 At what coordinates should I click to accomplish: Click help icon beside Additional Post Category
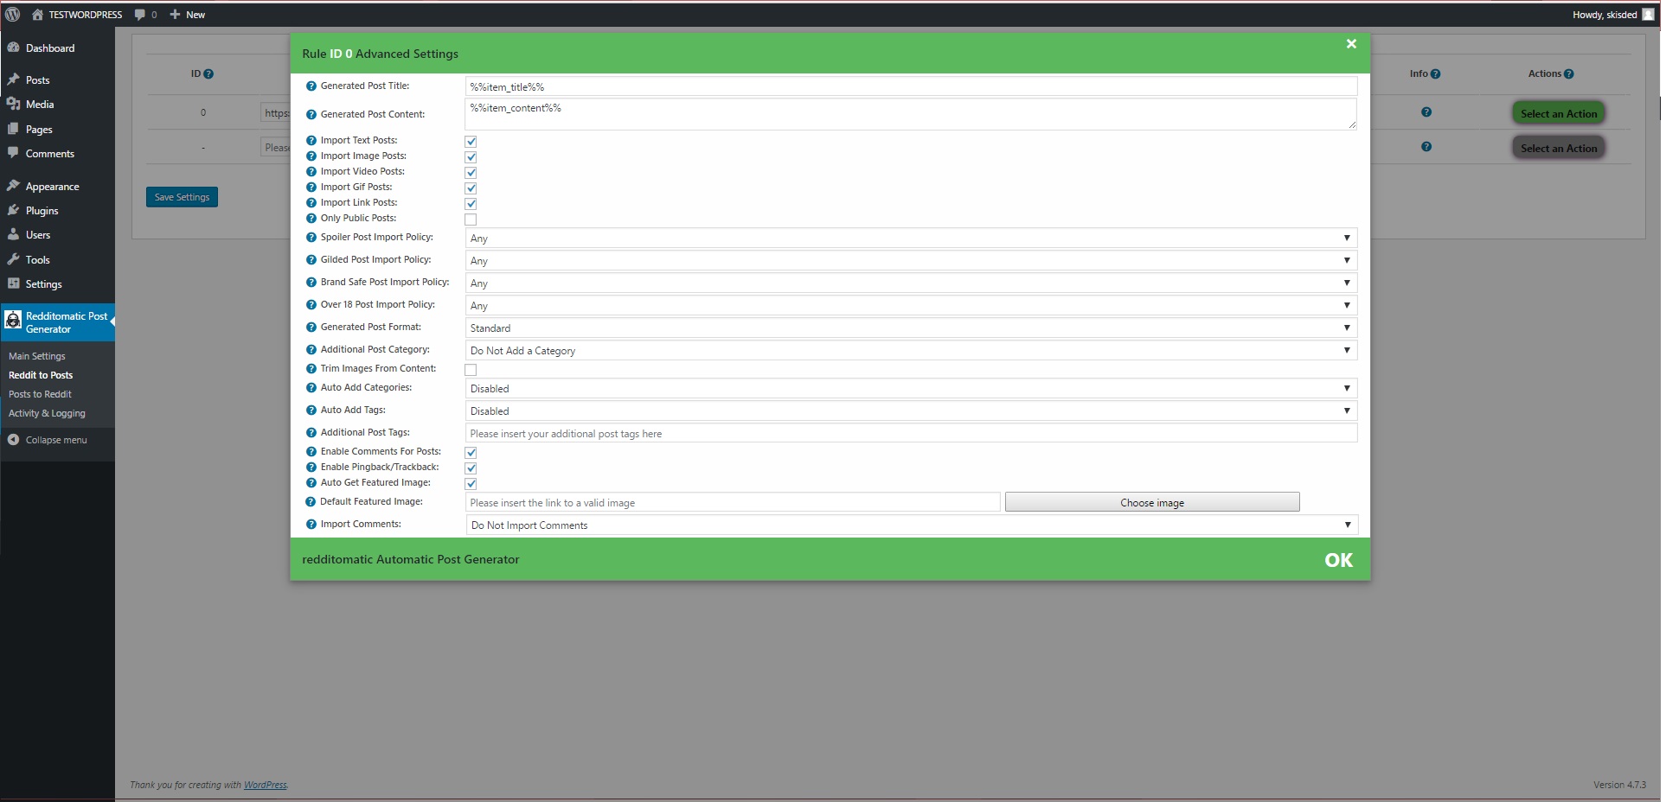tap(311, 350)
